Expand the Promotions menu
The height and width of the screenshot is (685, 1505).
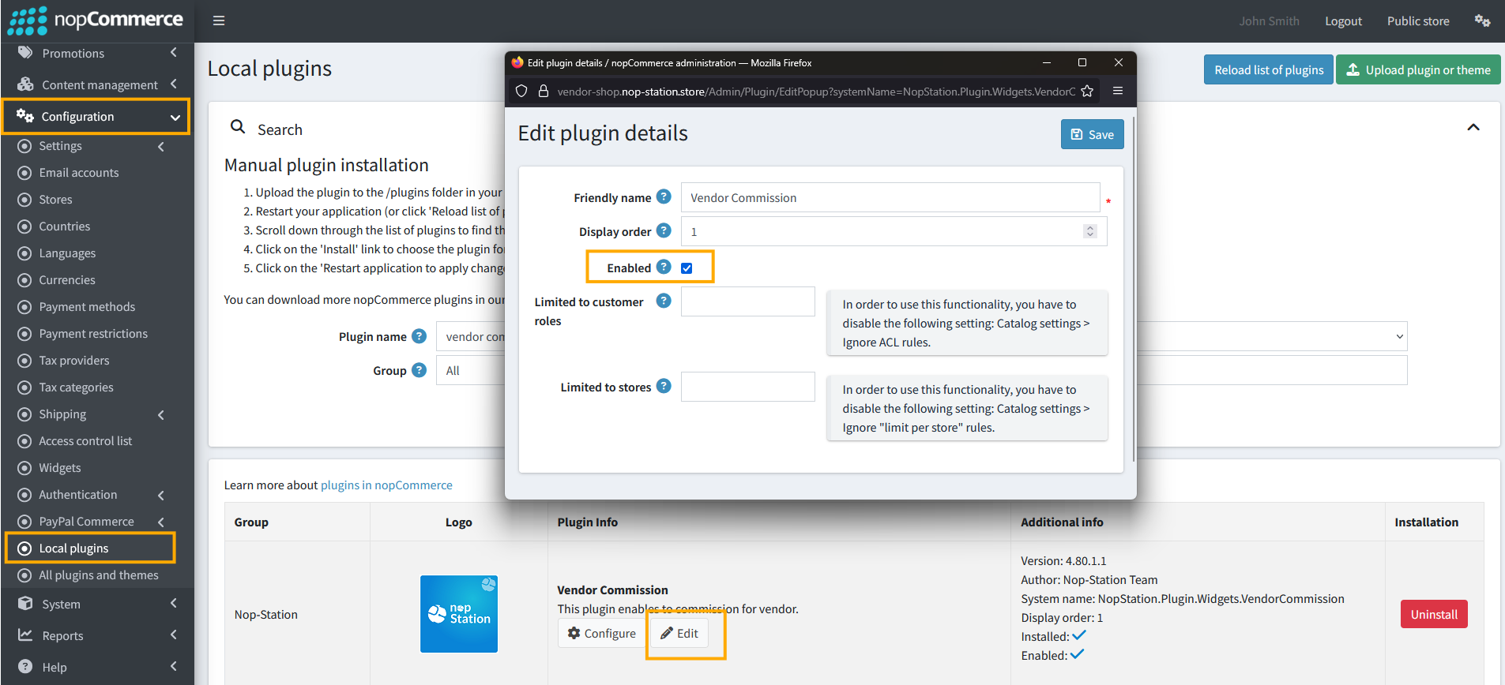coord(173,53)
